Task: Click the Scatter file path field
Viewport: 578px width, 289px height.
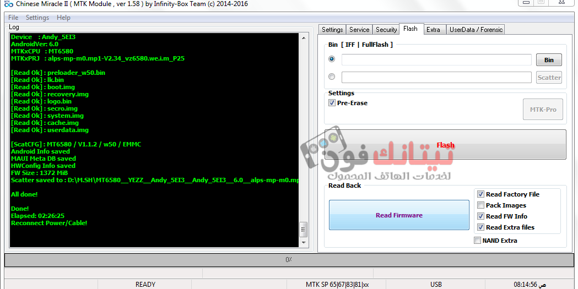Action: click(436, 77)
